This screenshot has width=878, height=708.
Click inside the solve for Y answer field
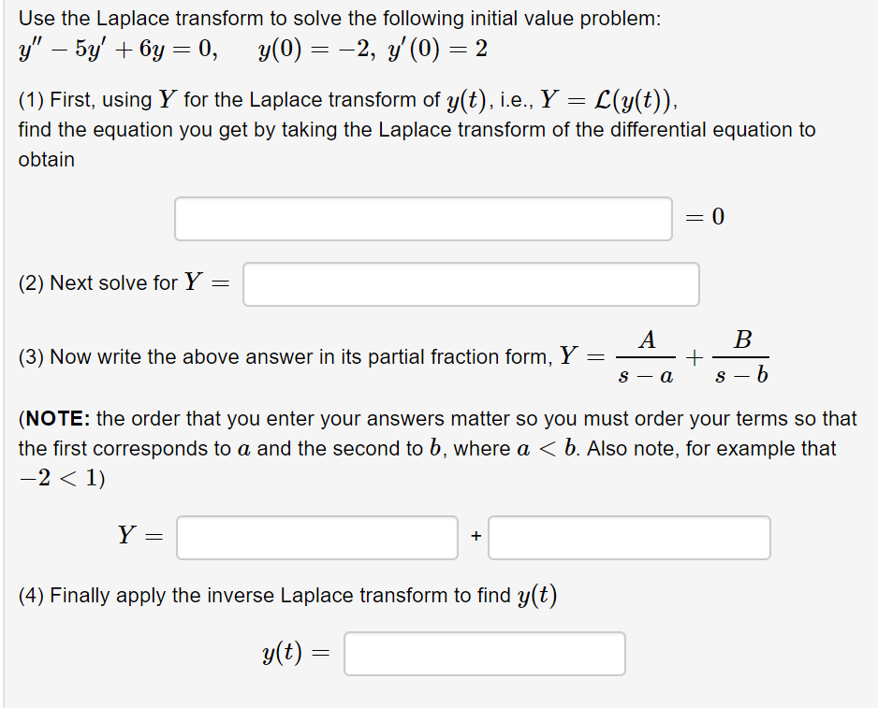point(471,284)
